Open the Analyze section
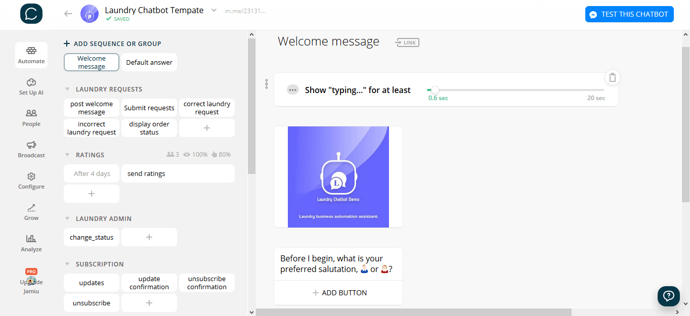Viewport: 690px width, 316px height. click(x=31, y=243)
